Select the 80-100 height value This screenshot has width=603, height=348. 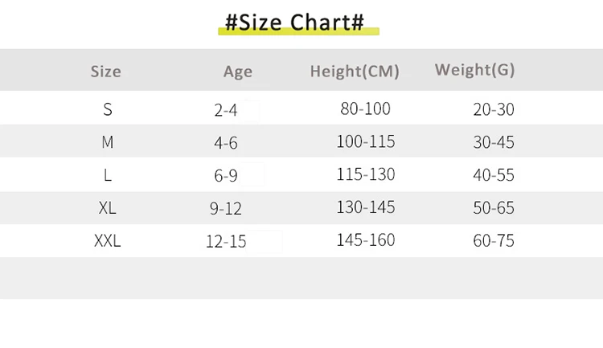365,108
